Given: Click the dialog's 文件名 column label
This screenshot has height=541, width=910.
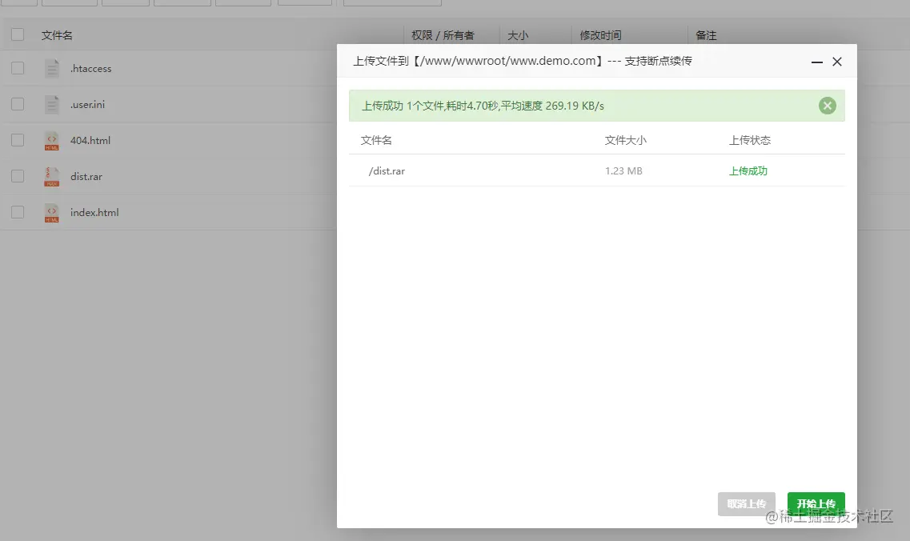Looking at the screenshot, I should 376,140.
